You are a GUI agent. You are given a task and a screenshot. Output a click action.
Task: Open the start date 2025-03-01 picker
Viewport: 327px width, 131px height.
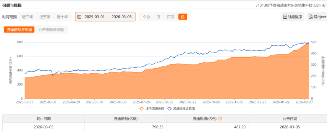click(95, 17)
